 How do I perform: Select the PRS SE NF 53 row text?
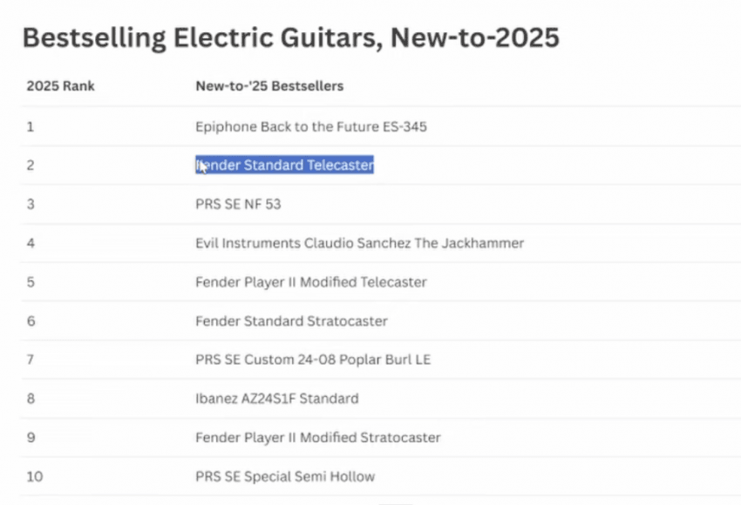click(x=238, y=205)
